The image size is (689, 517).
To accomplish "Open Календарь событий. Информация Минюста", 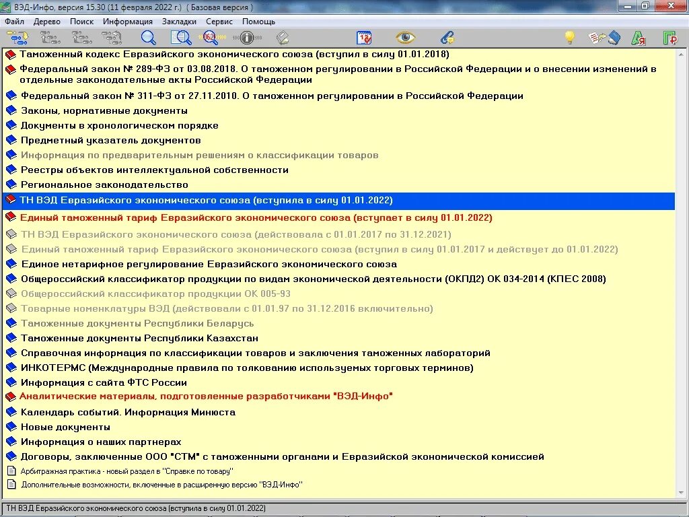I will click(128, 413).
